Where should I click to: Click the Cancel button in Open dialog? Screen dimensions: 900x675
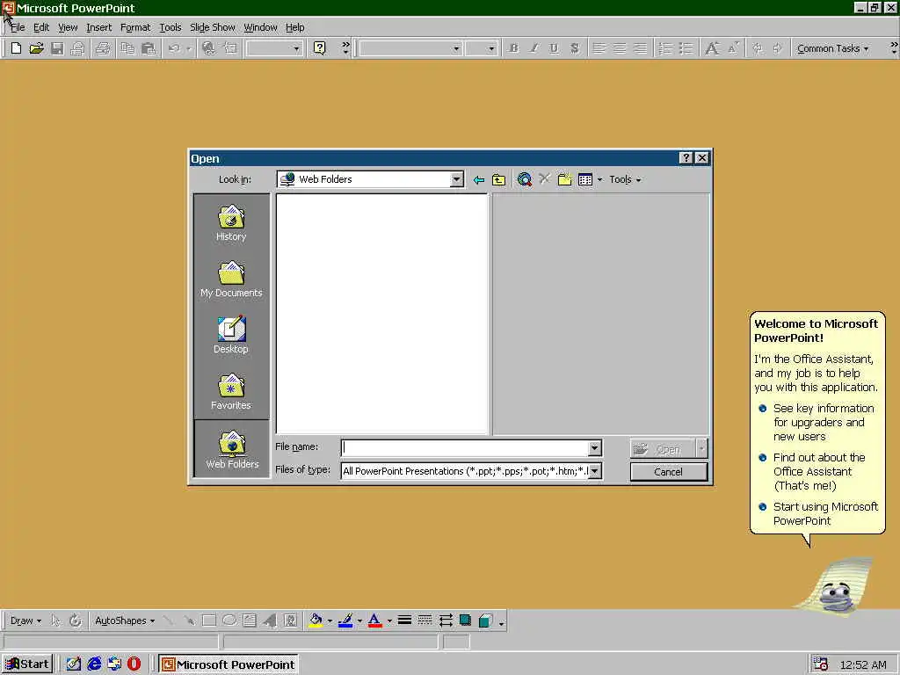(x=669, y=472)
